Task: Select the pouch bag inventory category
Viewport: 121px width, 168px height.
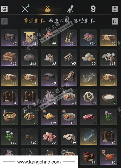Action: (48, 9)
